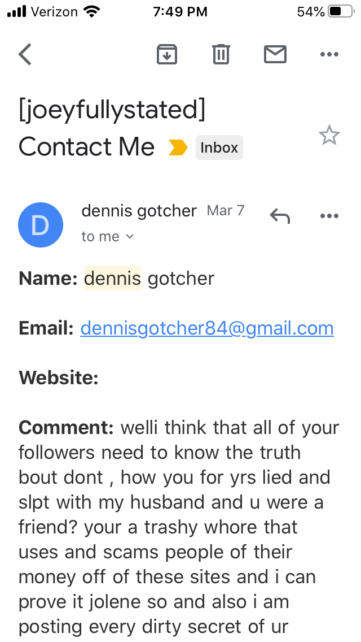
Task: Tap the back arrow to return to inbox
Action: coord(25,54)
